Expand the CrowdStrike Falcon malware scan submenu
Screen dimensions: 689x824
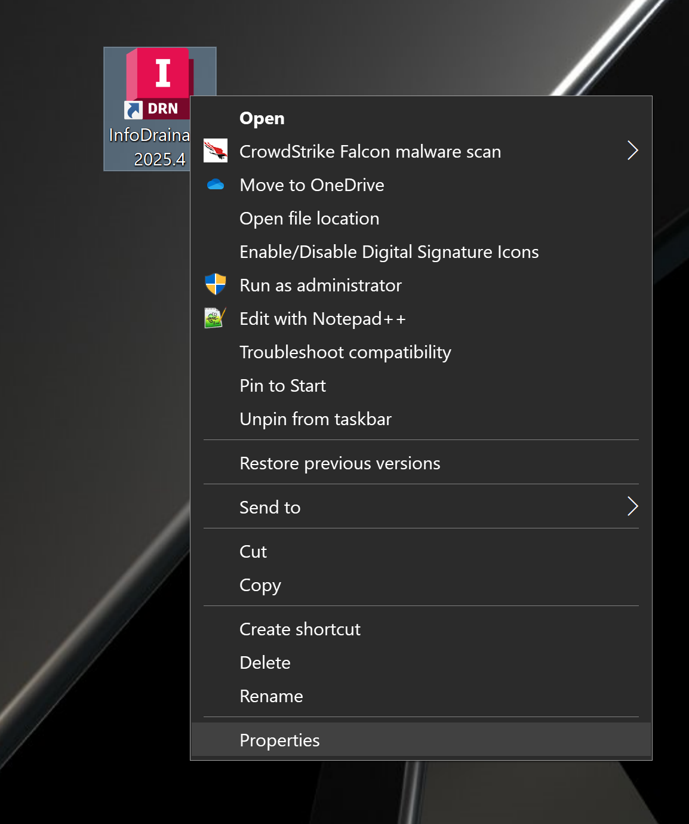[x=633, y=151]
